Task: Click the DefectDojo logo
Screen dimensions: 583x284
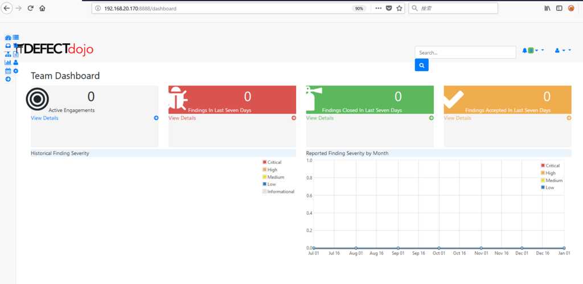Action: click(x=55, y=49)
